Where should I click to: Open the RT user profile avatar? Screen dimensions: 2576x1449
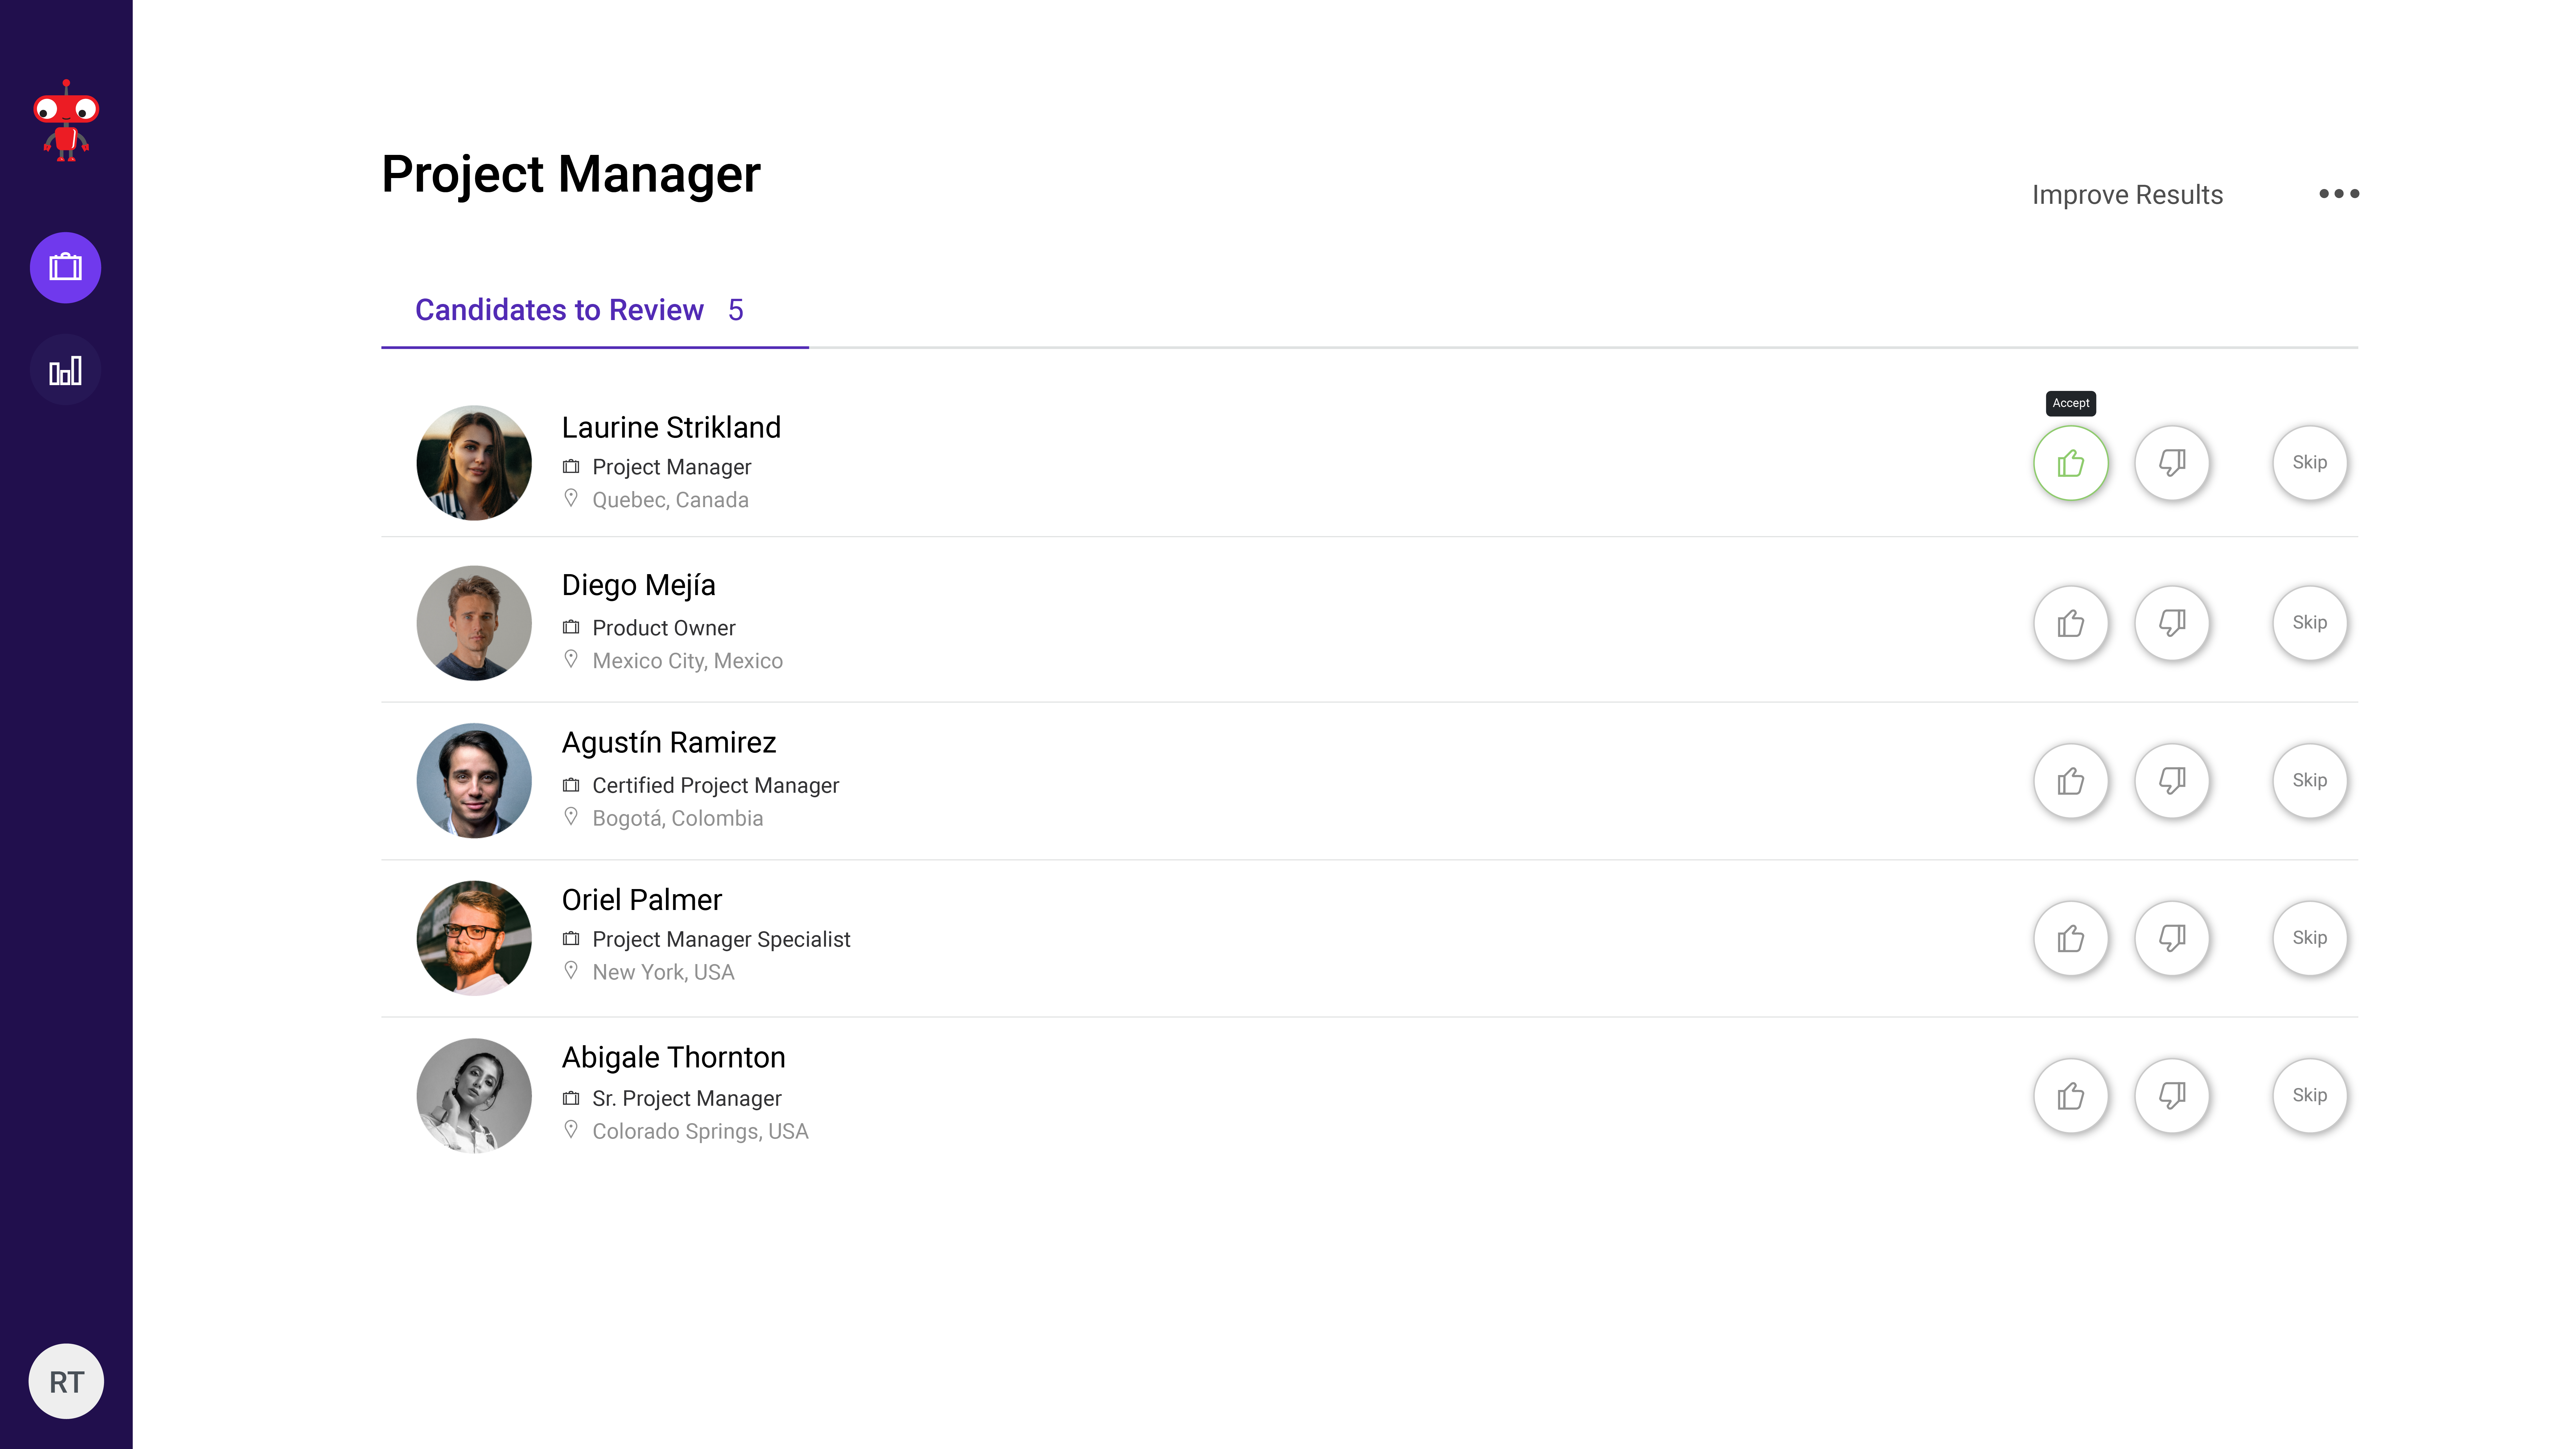(66, 1381)
